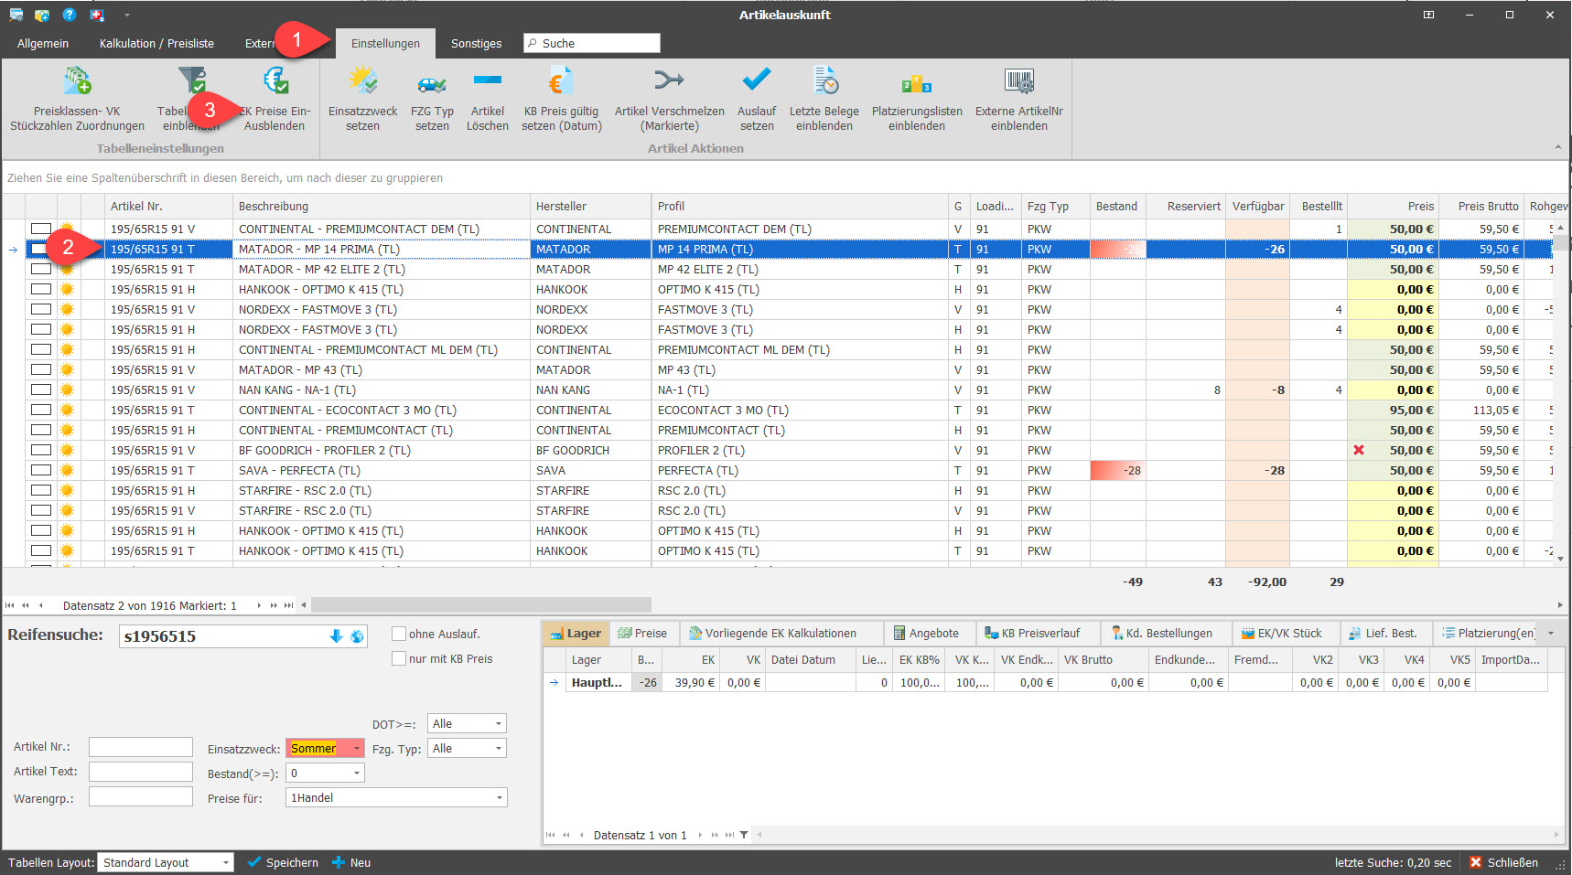This screenshot has width=1572, height=875.
Task: Show Platzierungslisten einblenden
Action: [x=916, y=99]
